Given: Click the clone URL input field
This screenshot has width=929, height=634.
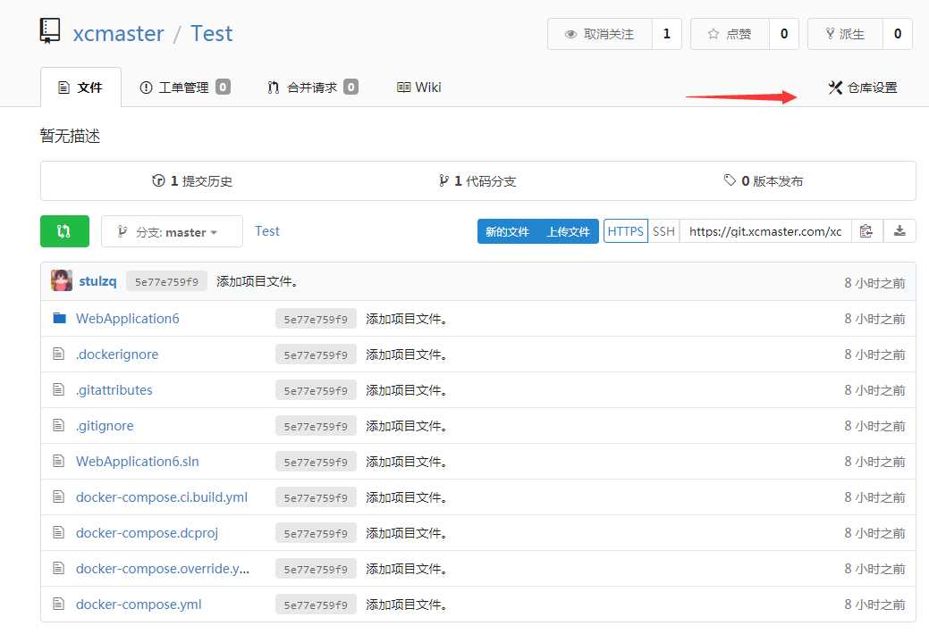Looking at the screenshot, I should [x=765, y=231].
